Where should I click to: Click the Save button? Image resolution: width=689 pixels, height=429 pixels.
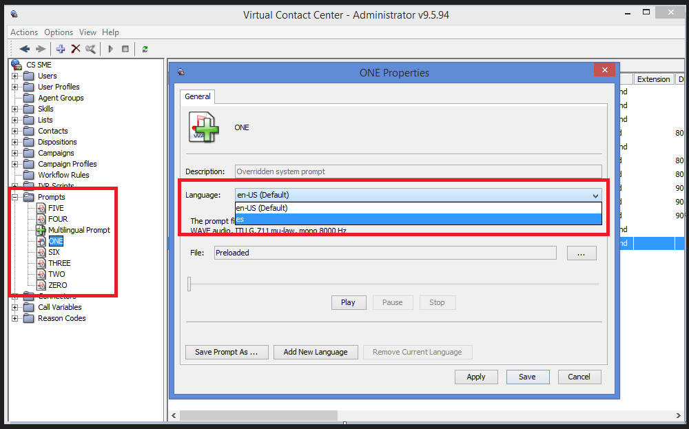click(x=527, y=377)
